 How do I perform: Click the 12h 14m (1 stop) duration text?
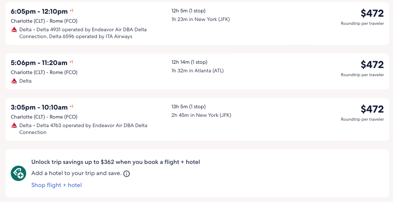[x=189, y=62]
